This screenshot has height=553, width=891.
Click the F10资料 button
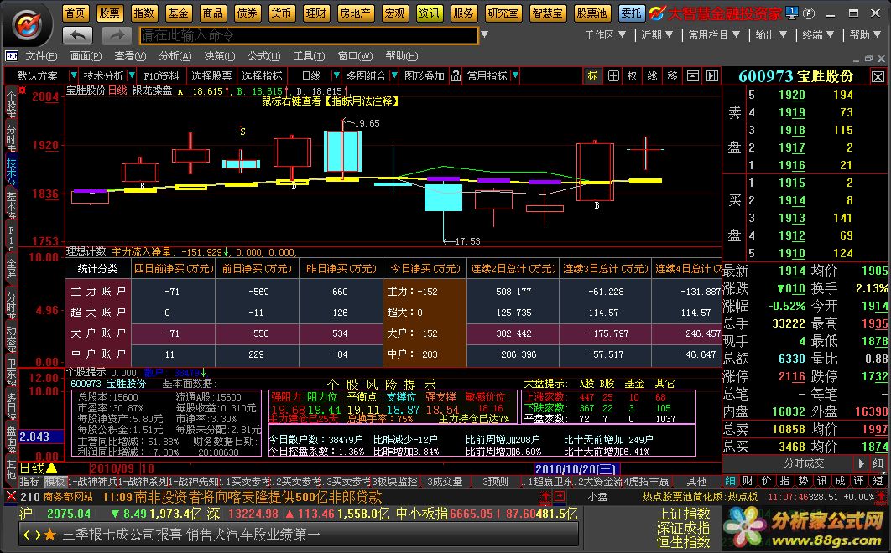coord(161,75)
